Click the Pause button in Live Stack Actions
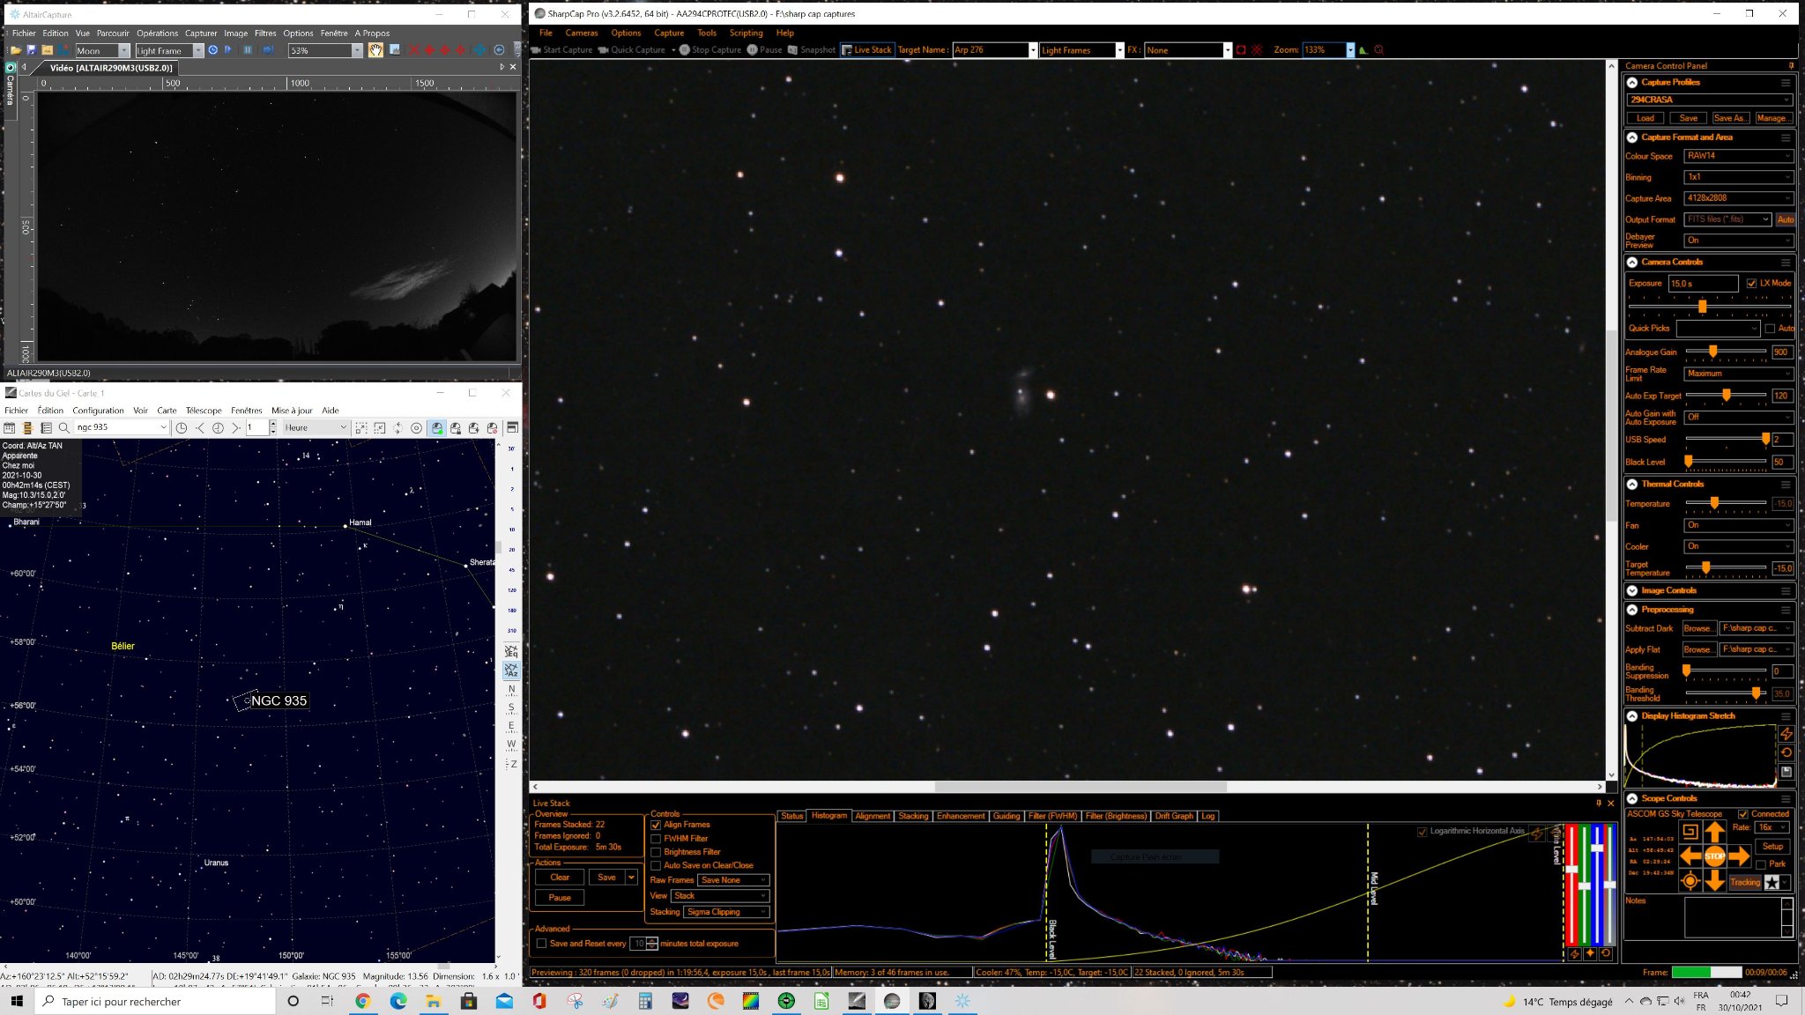The width and height of the screenshot is (1805, 1015). point(560,898)
